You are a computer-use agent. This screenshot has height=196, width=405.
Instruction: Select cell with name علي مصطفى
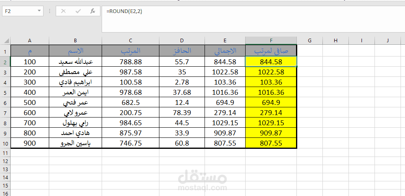tap(75, 72)
